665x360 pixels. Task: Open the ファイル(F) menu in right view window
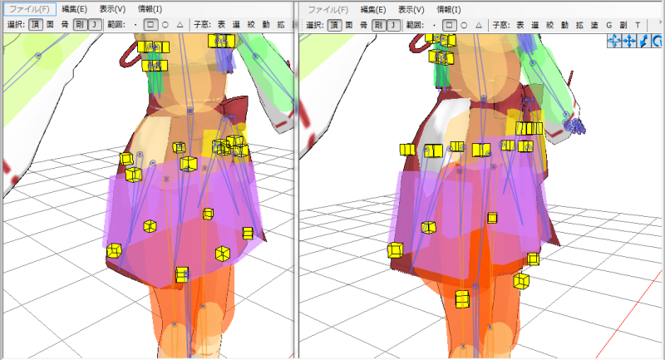pyautogui.click(x=328, y=9)
